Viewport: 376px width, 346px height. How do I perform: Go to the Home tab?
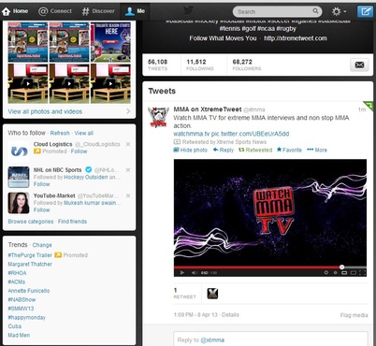(x=15, y=11)
